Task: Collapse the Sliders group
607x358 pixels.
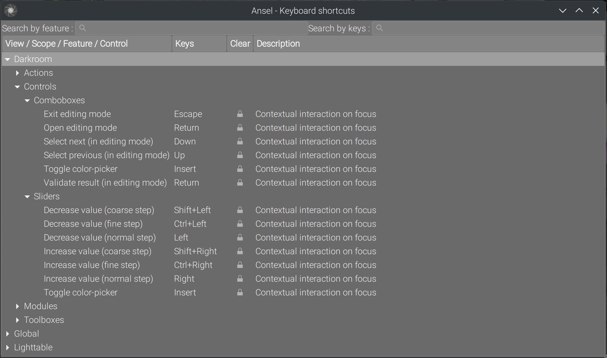Action: click(27, 197)
